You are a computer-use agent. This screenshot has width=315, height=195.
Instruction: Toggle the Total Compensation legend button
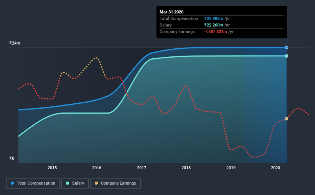pos(33,183)
